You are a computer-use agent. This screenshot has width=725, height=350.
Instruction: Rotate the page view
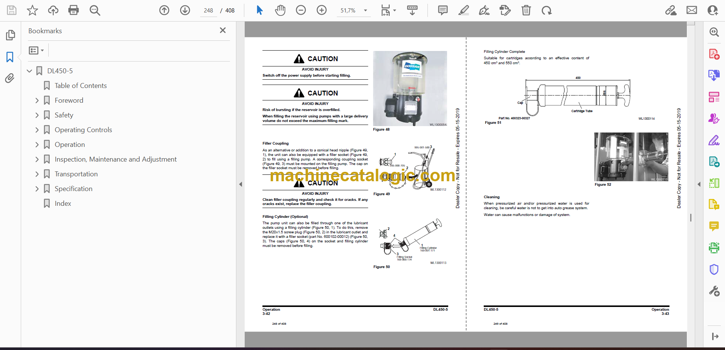pos(546,10)
